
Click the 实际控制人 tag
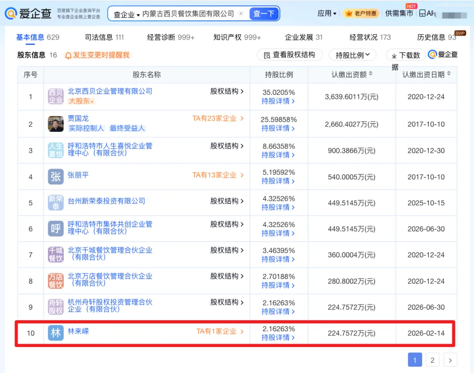pos(86,128)
